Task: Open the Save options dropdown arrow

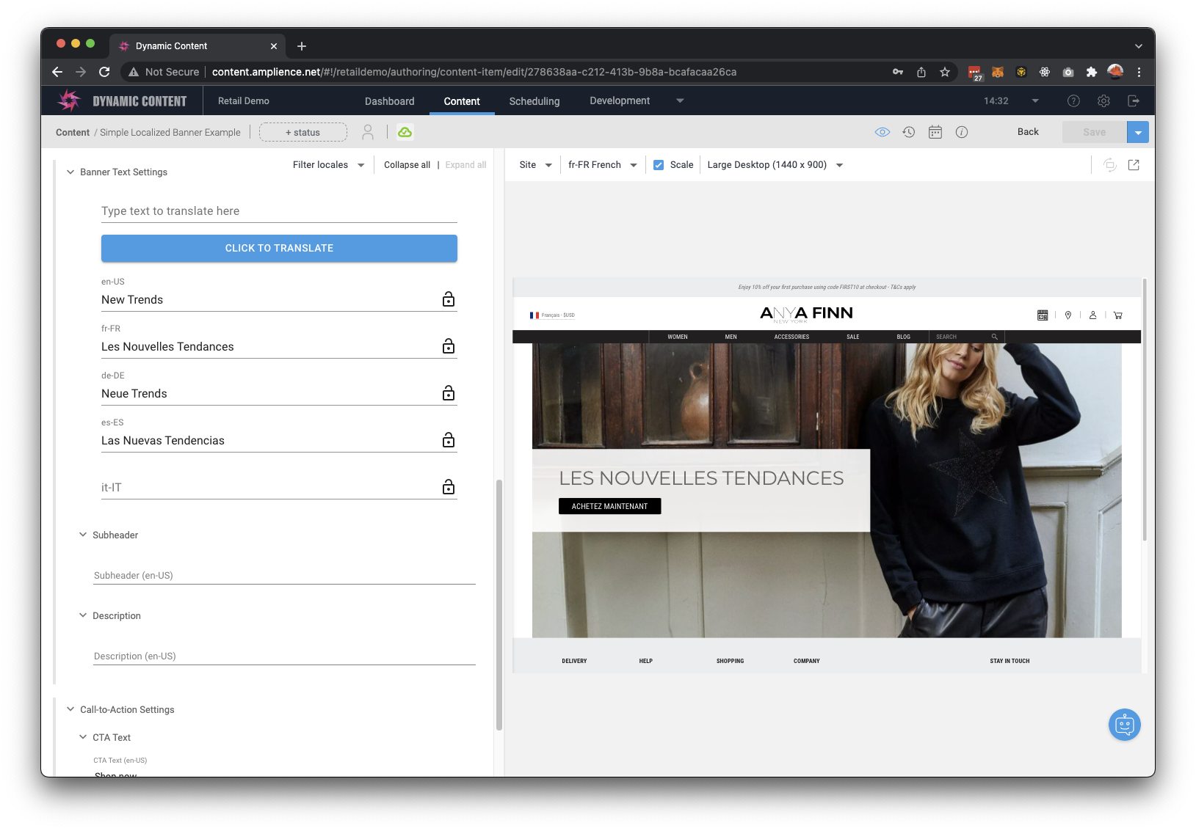Action: [x=1138, y=132]
